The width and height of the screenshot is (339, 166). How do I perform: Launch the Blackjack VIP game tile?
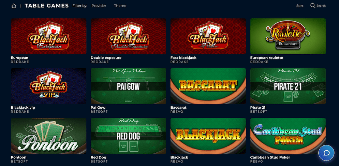pyautogui.click(x=49, y=86)
